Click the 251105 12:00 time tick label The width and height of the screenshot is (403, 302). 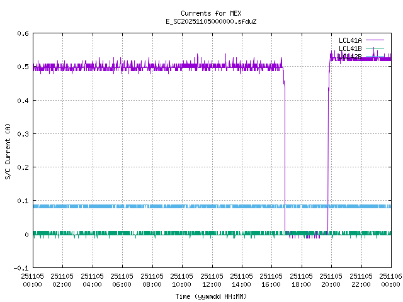[212, 279]
